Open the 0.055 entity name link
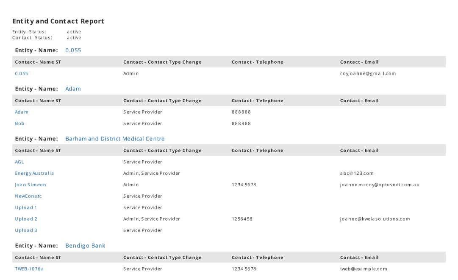 73,50
